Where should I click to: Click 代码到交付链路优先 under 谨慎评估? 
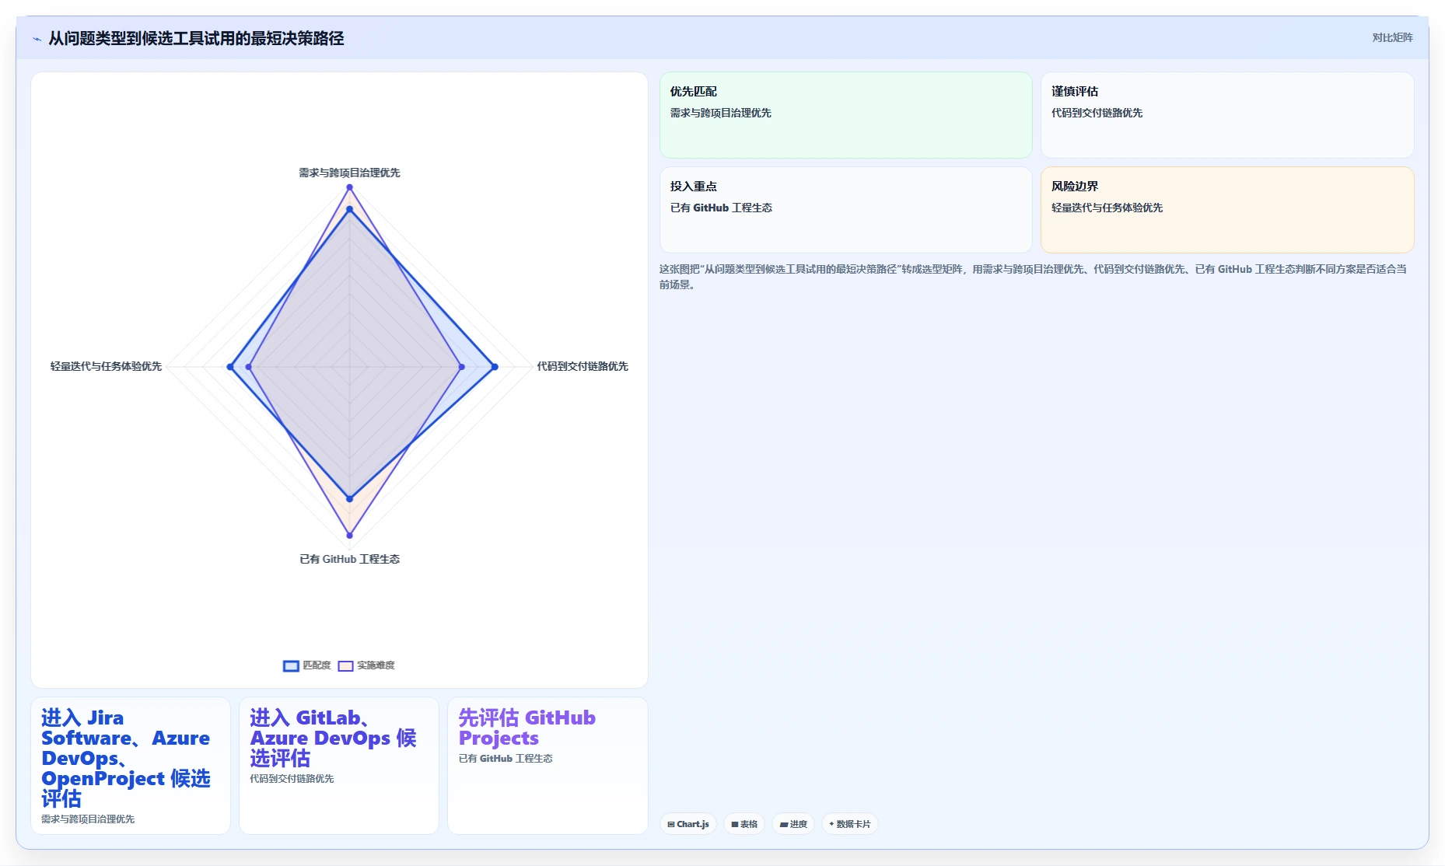(x=1097, y=113)
